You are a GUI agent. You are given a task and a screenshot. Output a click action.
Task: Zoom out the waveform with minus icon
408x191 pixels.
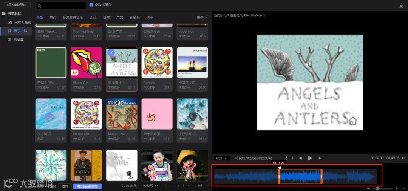(x=369, y=188)
